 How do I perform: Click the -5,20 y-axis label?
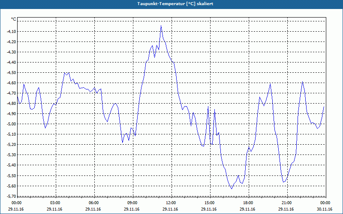12,145
